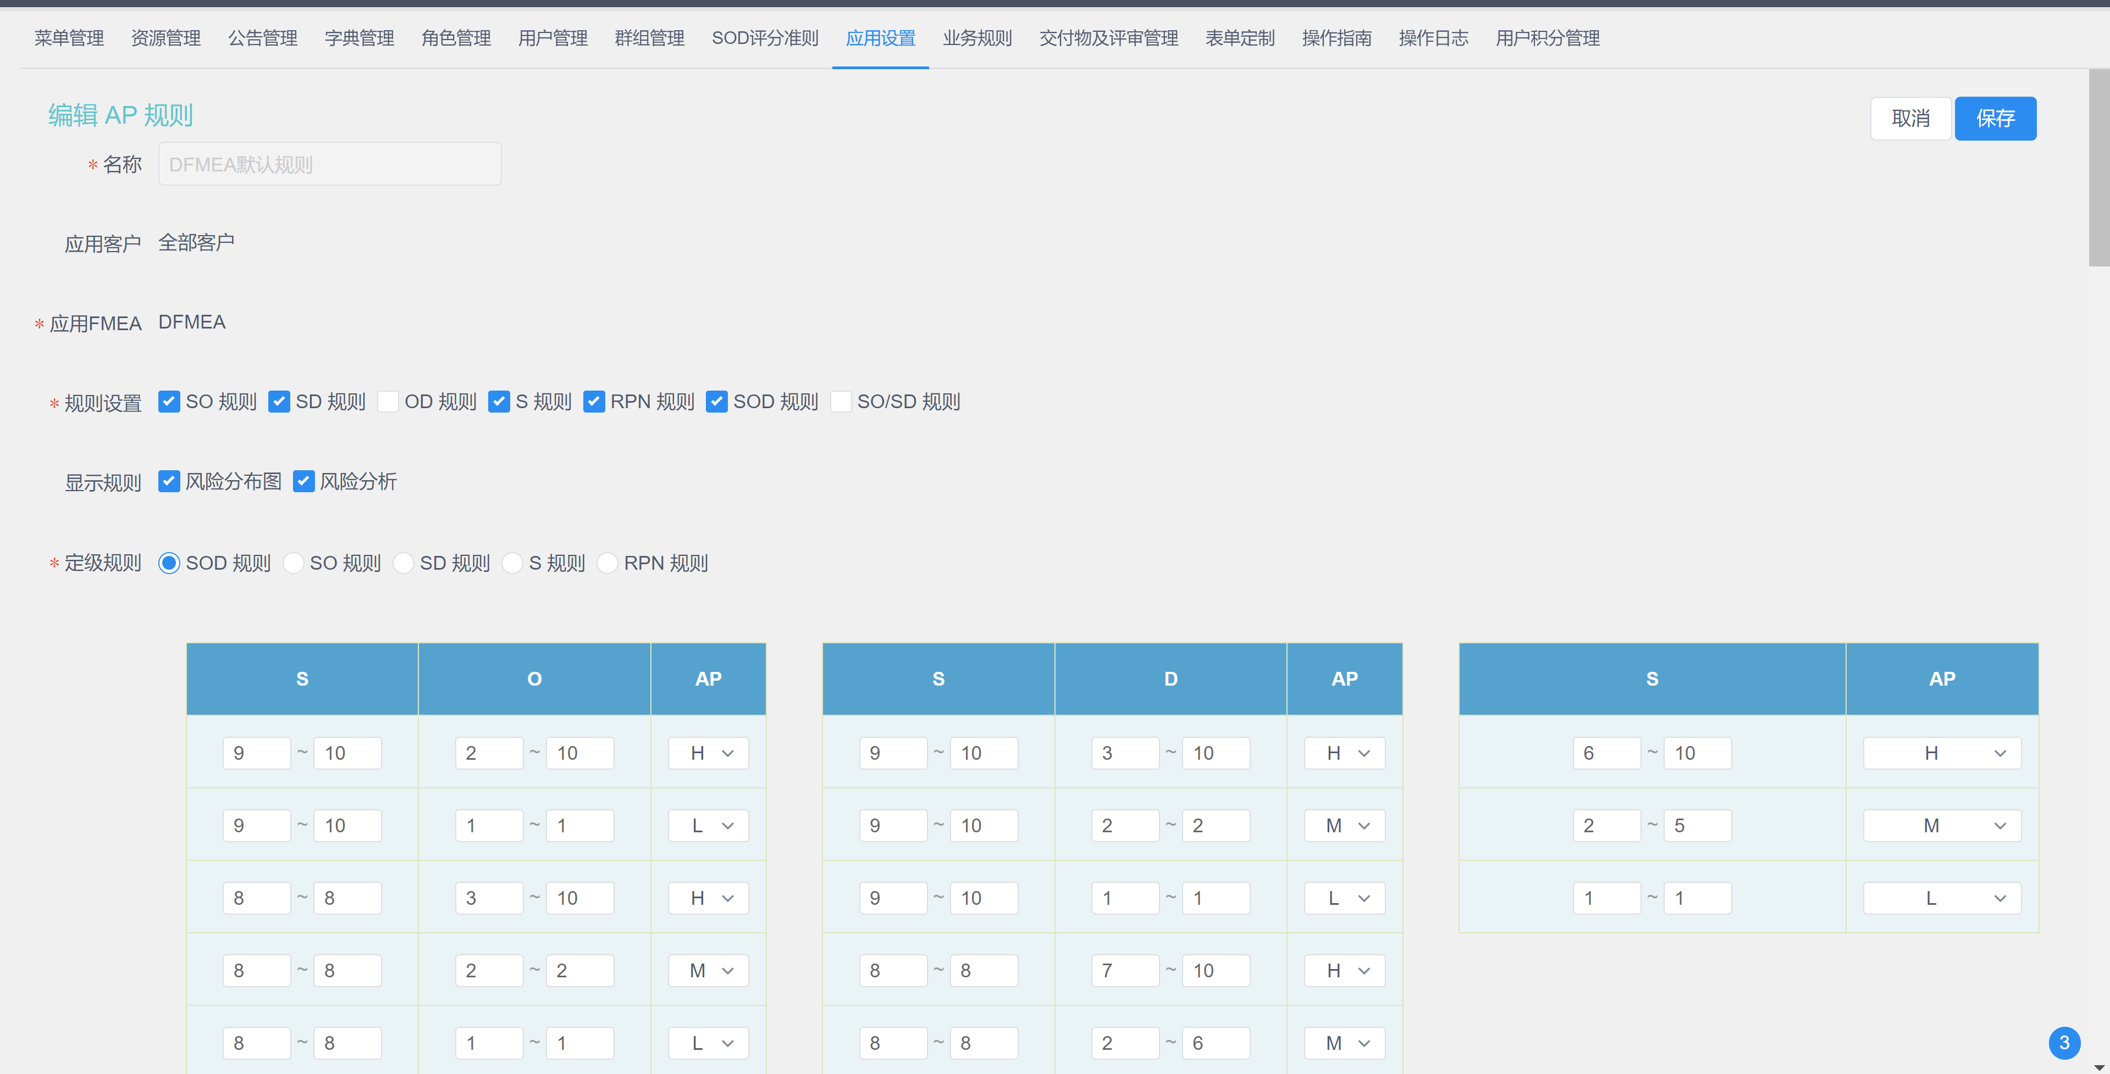Open AP dropdown for S-O row with O 1~1, S 9~10
2110x1074 pixels.
709,825
